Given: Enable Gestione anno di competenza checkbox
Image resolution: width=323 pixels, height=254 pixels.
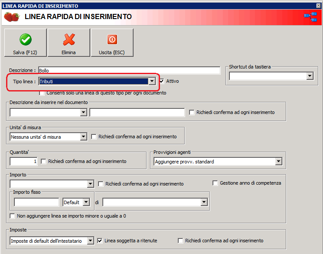Looking at the screenshot, I should (x=215, y=183).
